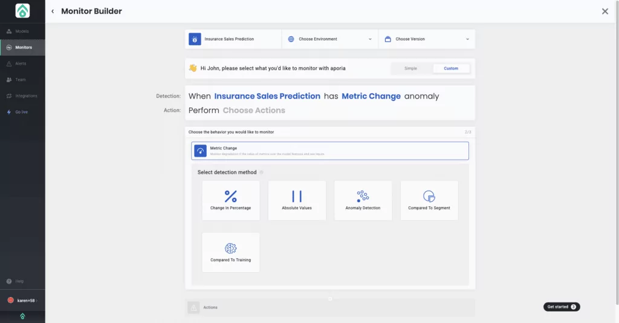Click the info icon next to detection method
Viewport: 619px width, 323px height.
pos(261,172)
